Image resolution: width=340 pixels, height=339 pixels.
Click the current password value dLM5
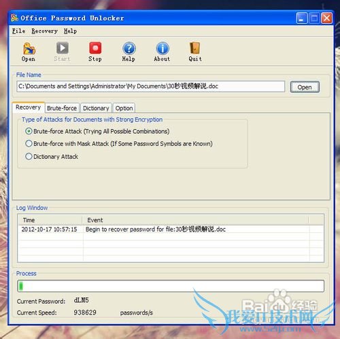click(x=81, y=300)
